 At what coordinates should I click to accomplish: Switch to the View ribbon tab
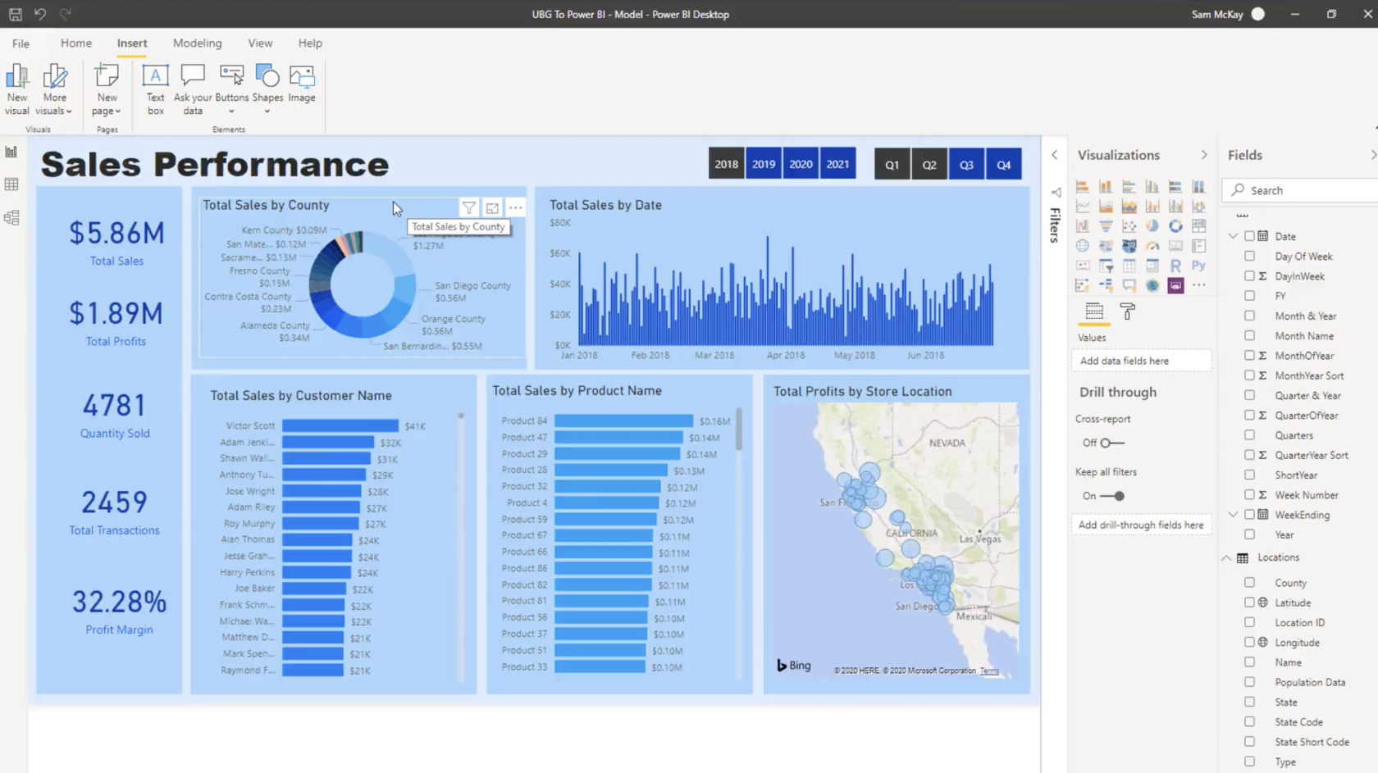tap(260, 43)
